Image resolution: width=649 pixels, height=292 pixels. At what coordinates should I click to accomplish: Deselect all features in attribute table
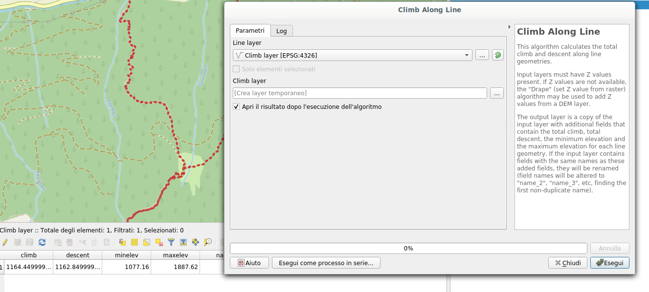[159, 242]
